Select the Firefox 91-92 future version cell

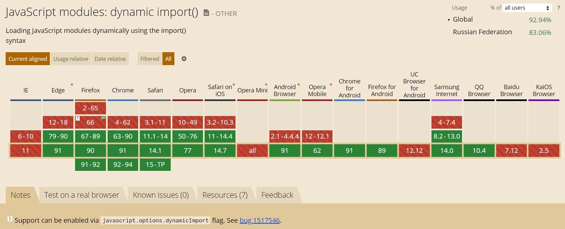(91, 165)
